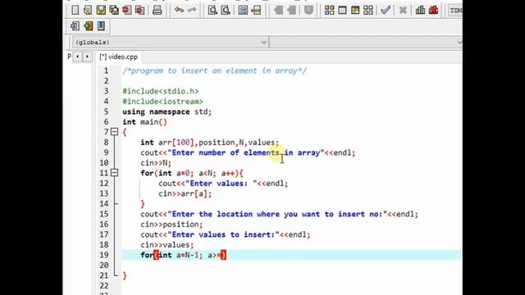Click the Open file toolbar icon
Screen dimensions: 525x295
(88, 10)
